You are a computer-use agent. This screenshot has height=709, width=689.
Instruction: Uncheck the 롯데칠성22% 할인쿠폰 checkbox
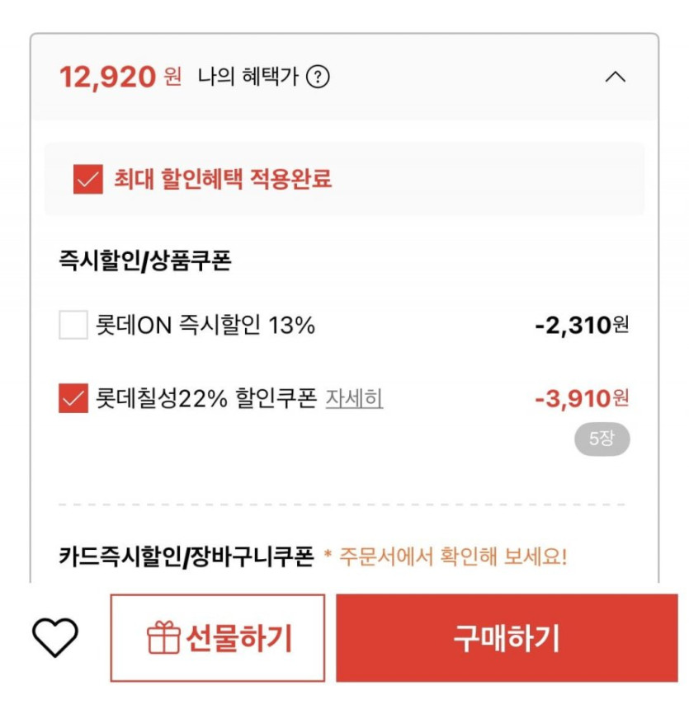tap(73, 399)
